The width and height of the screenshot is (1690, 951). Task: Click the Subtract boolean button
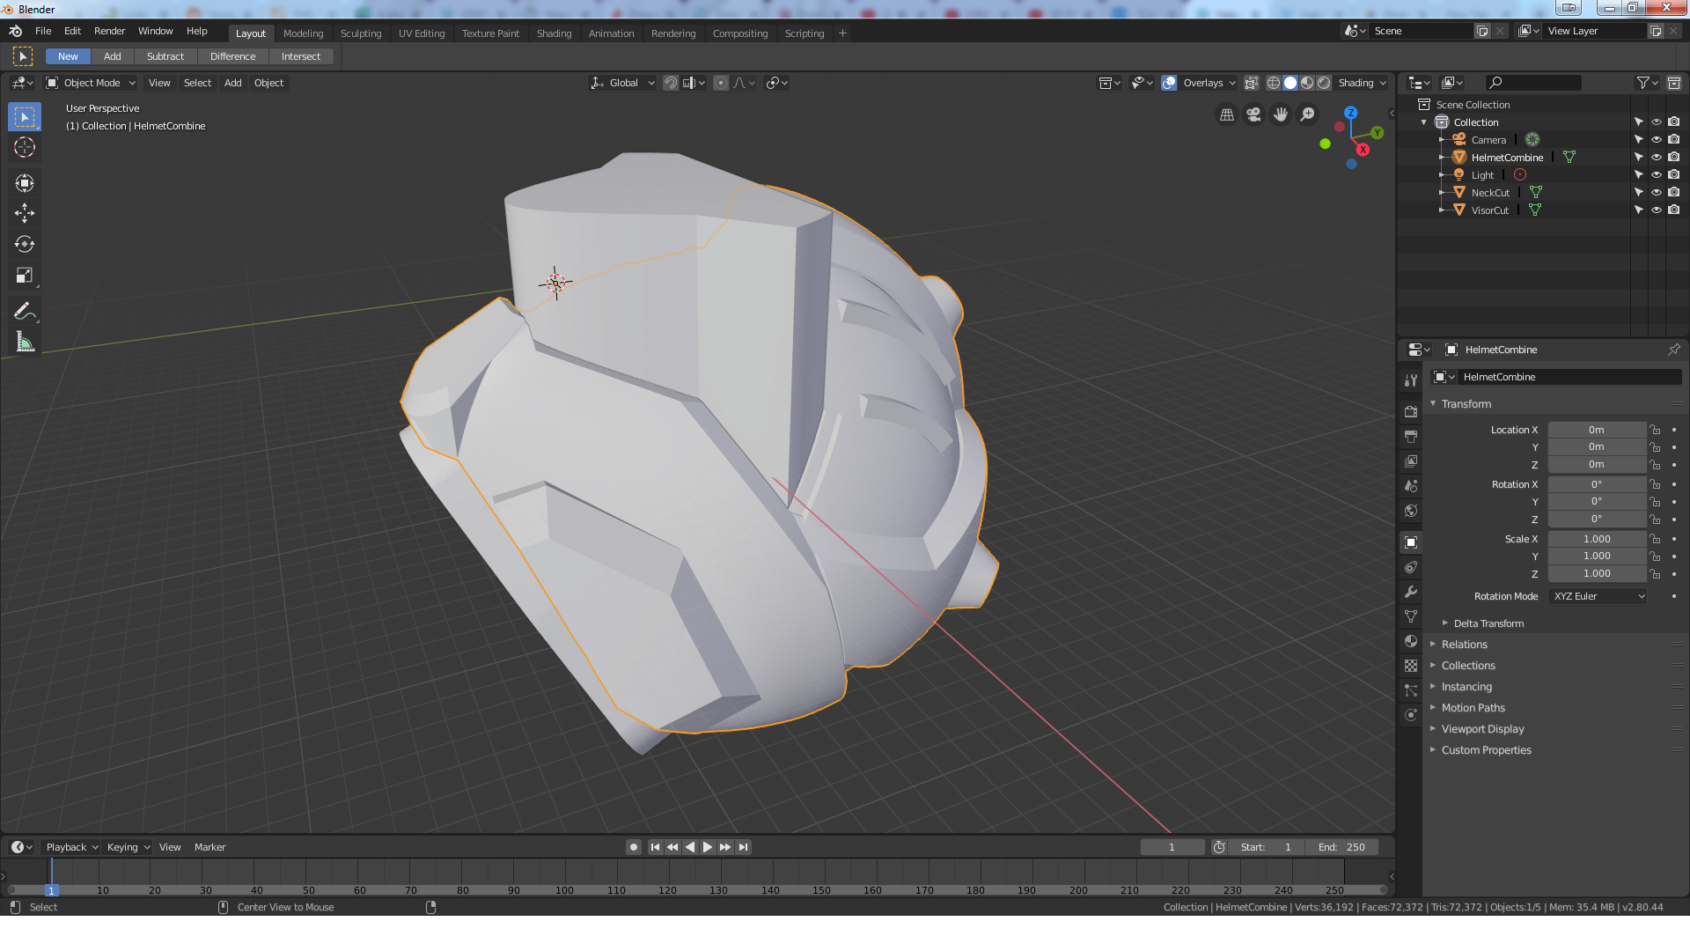point(165,56)
